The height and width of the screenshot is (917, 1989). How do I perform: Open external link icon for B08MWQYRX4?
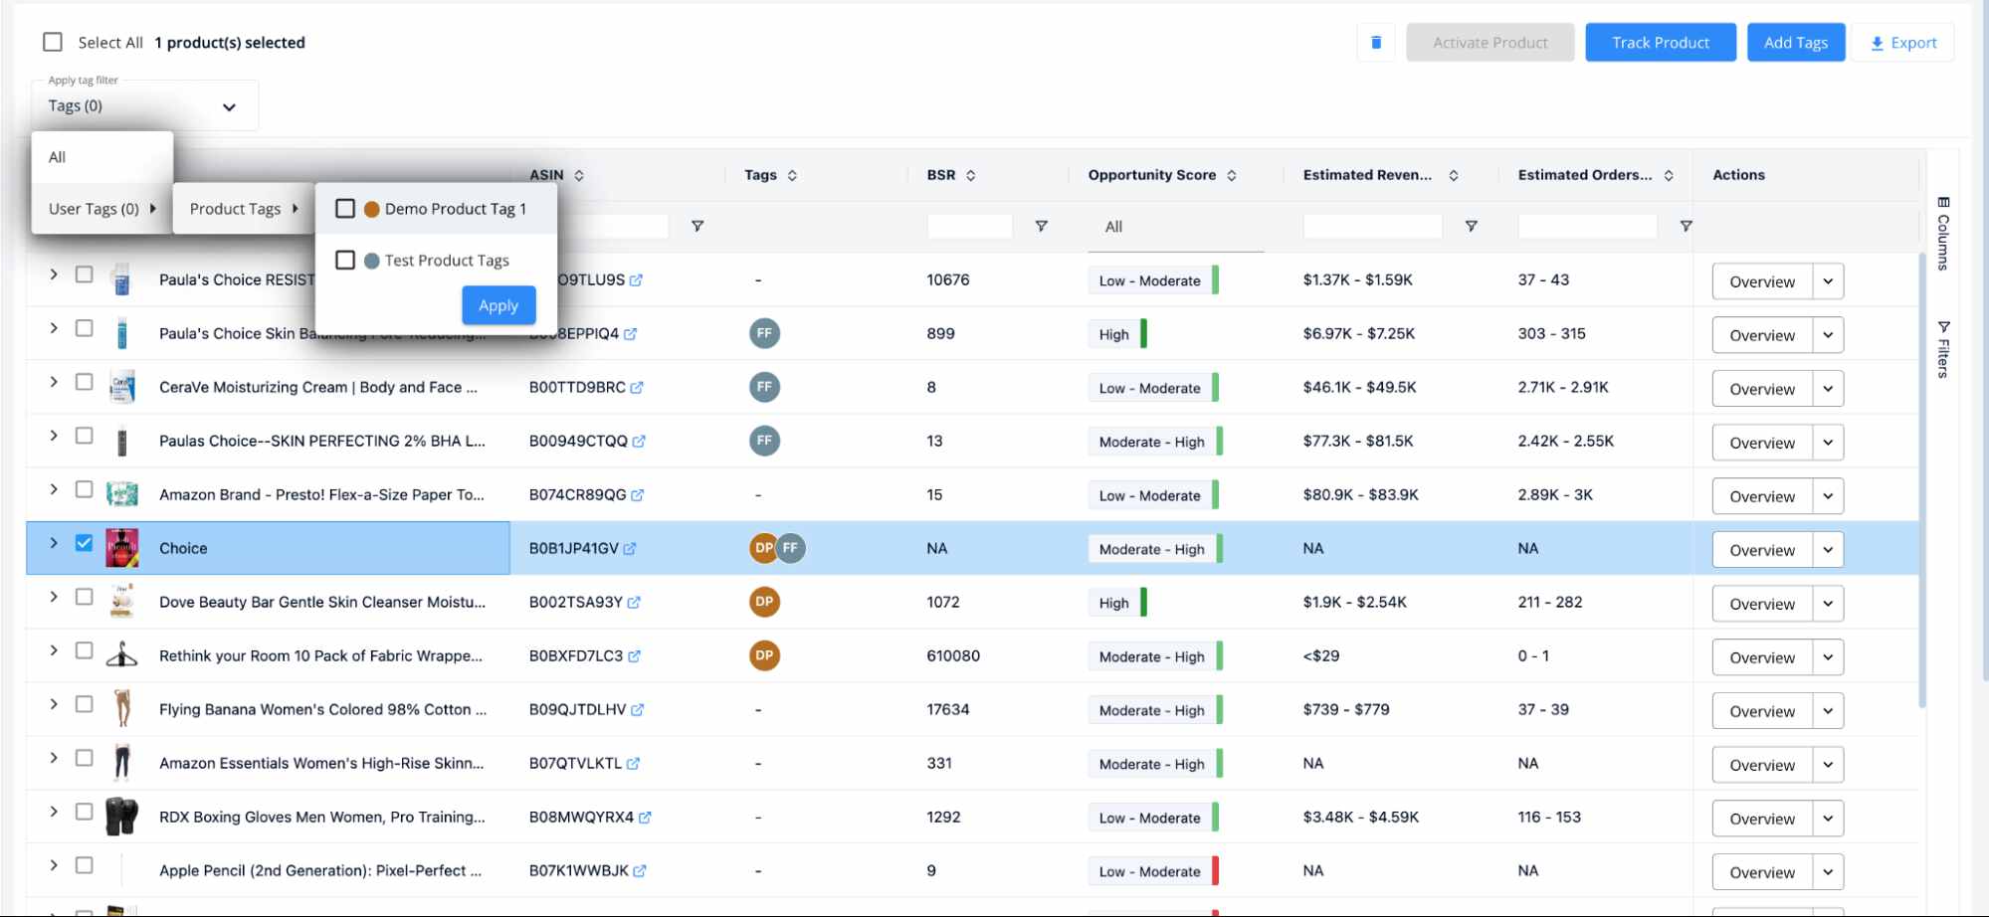click(x=645, y=818)
